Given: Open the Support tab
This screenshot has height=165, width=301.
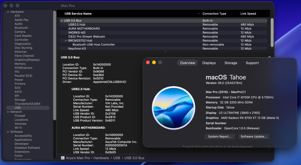Looking at the screenshot, I should coord(252,63).
